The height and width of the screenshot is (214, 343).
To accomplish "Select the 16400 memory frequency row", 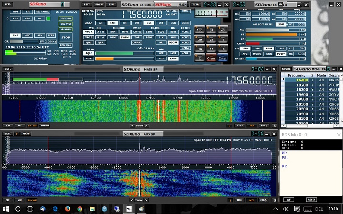I will (x=312, y=80).
